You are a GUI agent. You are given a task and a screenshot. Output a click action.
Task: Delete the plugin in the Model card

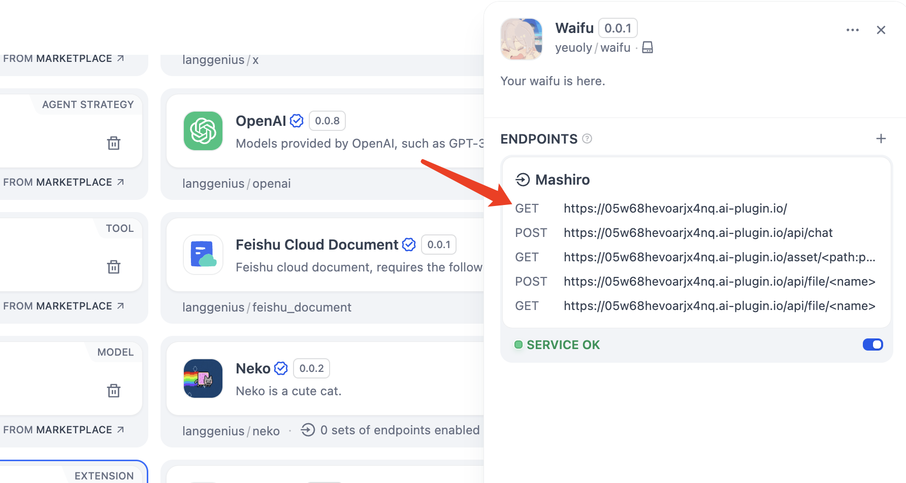[114, 391]
